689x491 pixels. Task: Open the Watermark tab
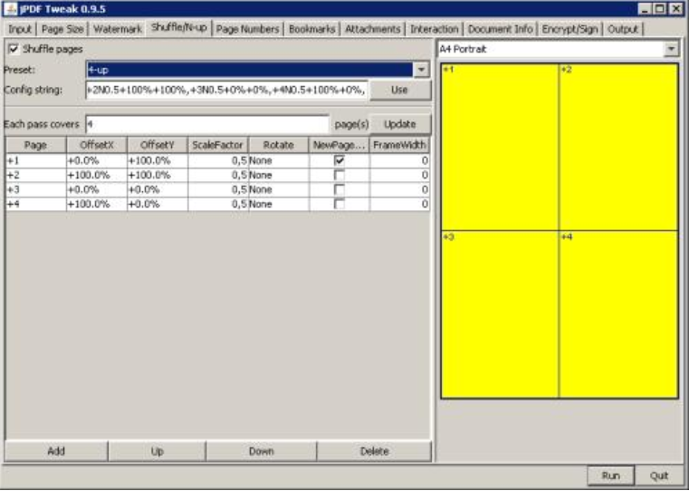click(x=118, y=29)
